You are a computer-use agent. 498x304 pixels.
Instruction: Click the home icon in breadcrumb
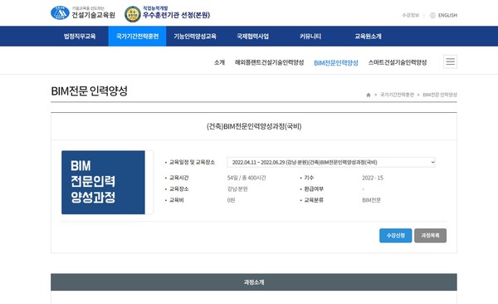(369, 95)
